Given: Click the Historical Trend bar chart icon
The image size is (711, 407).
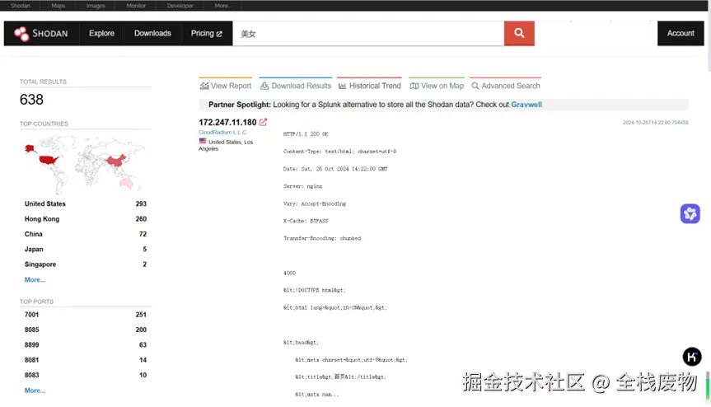Looking at the screenshot, I should [x=343, y=86].
